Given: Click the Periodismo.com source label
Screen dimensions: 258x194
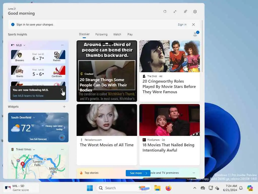Looking at the screenshot, I should point(93,140).
